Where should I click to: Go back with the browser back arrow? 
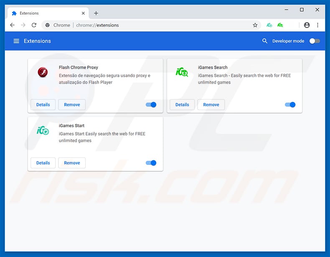pyautogui.click(x=13, y=25)
